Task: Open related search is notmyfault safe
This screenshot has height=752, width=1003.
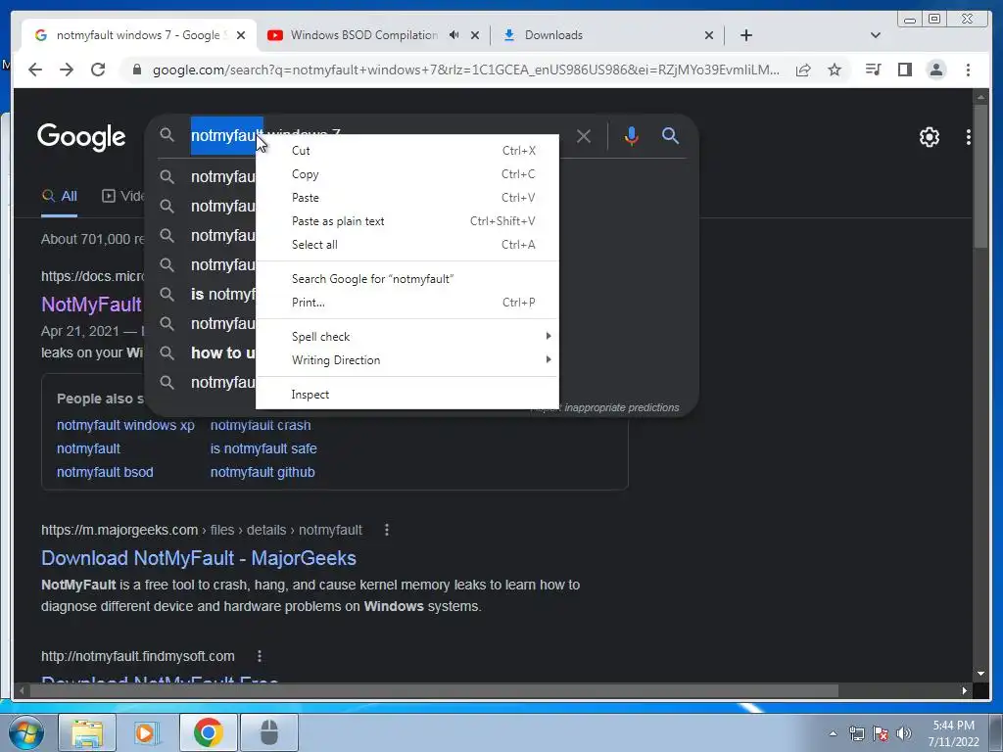Action: coord(263,448)
